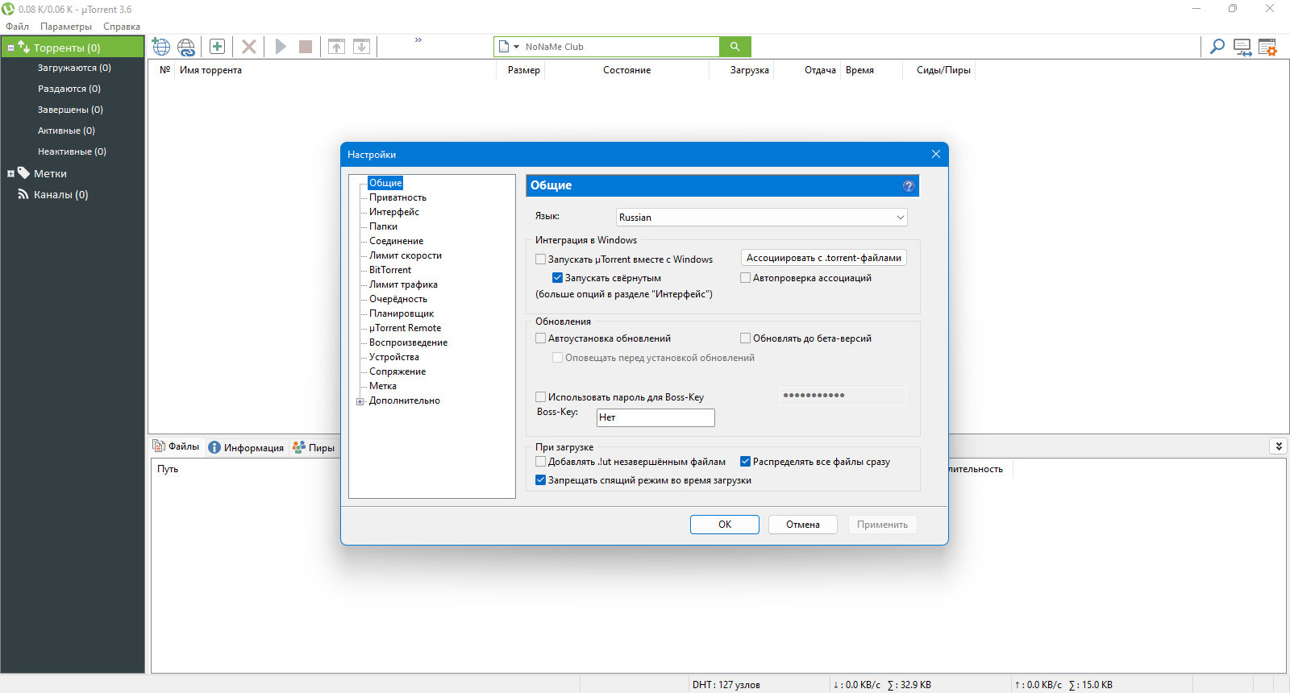Uncheck Распределять все файлы сразу

[x=746, y=462]
